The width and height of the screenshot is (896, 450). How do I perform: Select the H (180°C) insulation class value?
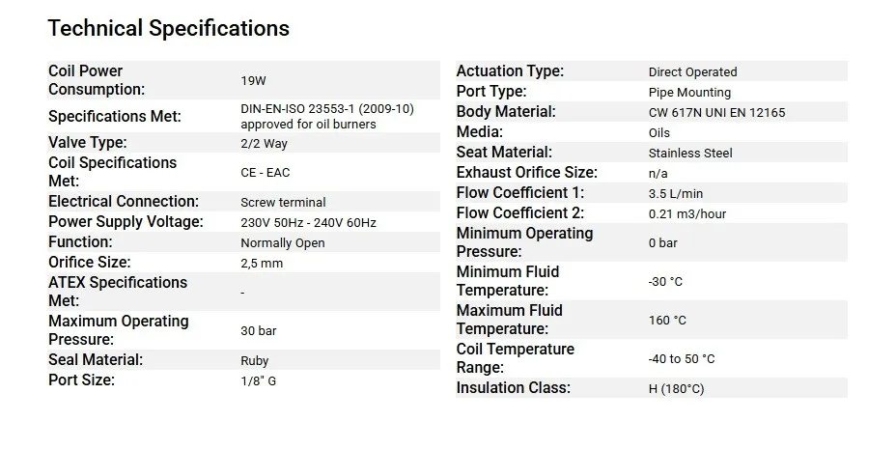point(676,389)
